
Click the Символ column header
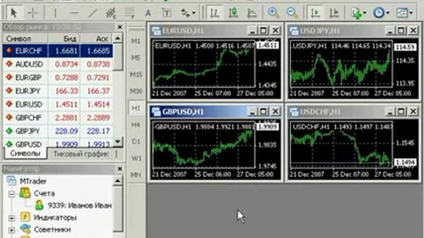tap(25, 38)
